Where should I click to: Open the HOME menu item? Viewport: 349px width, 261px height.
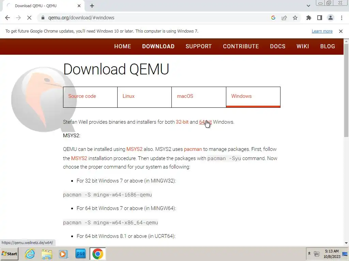coord(123,46)
